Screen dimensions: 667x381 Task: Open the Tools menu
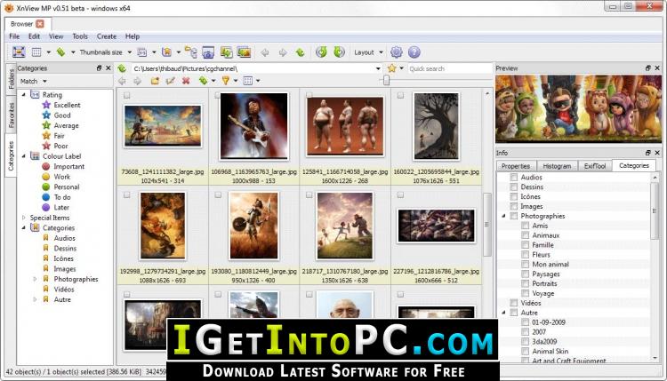pyautogui.click(x=80, y=36)
